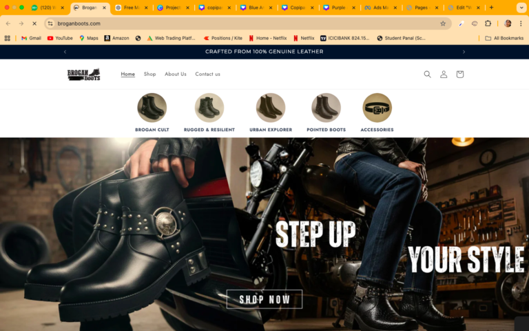Open the Chrome three-dot menu

[521, 23]
